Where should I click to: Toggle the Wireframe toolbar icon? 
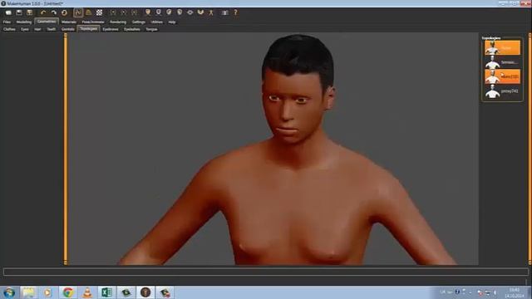[89, 12]
